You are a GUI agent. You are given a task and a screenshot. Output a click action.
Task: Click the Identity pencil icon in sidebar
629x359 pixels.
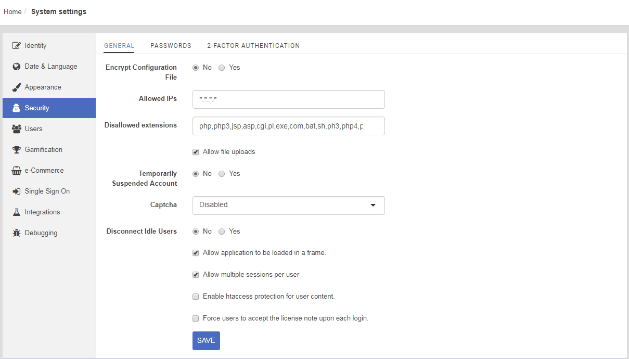click(16, 46)
